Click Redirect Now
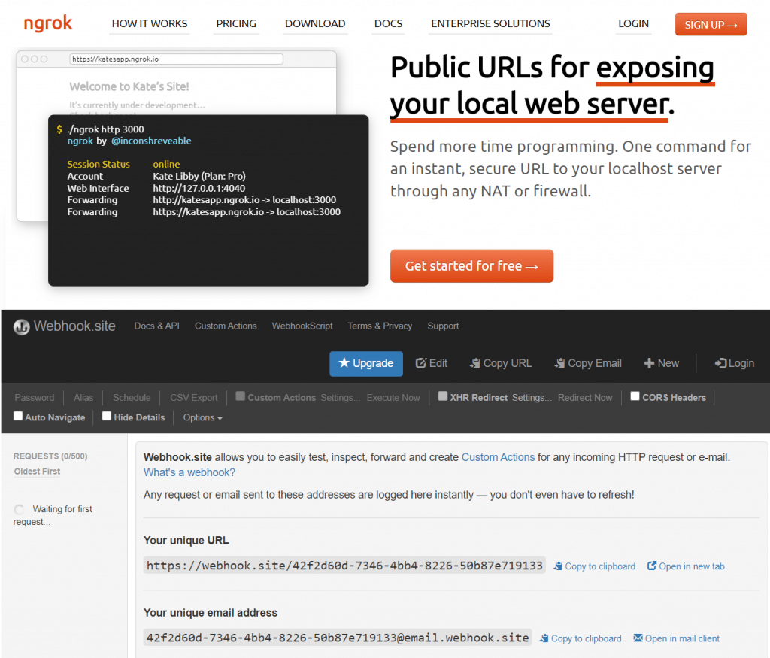The width and height of the screenshot is (770, 658). pos(585,398)
